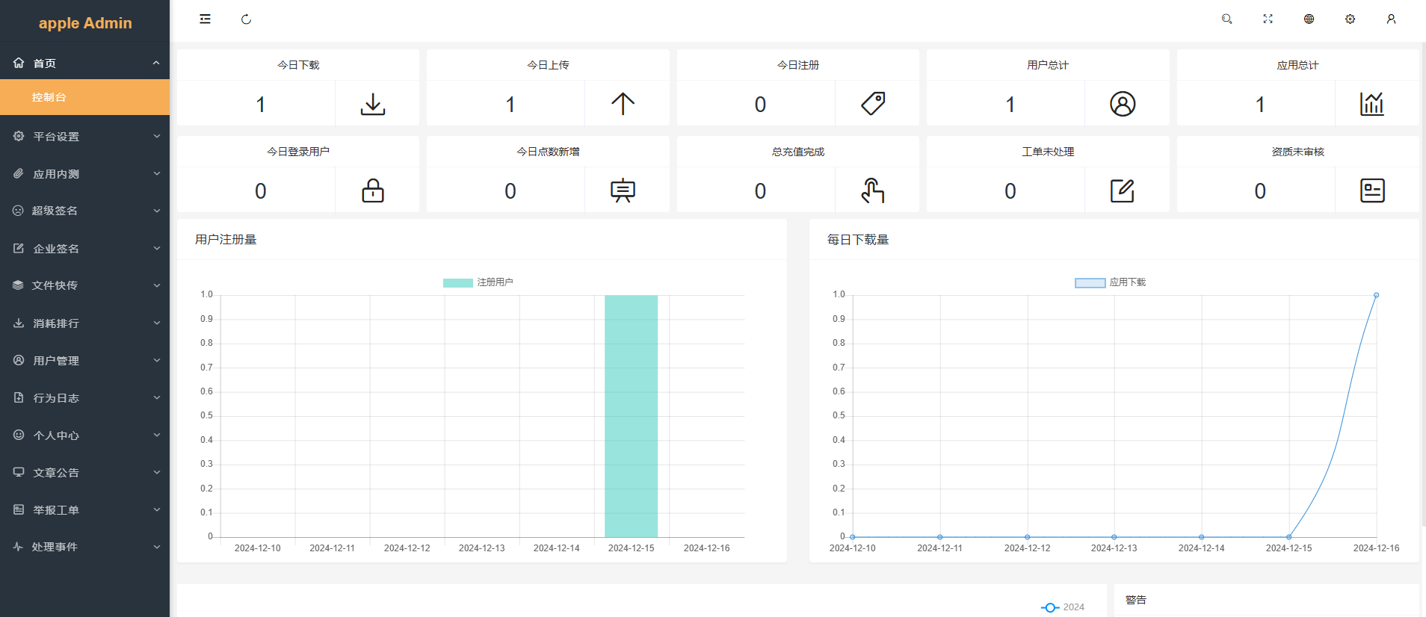Expand the 行为日志 chevron

[157, 397]
